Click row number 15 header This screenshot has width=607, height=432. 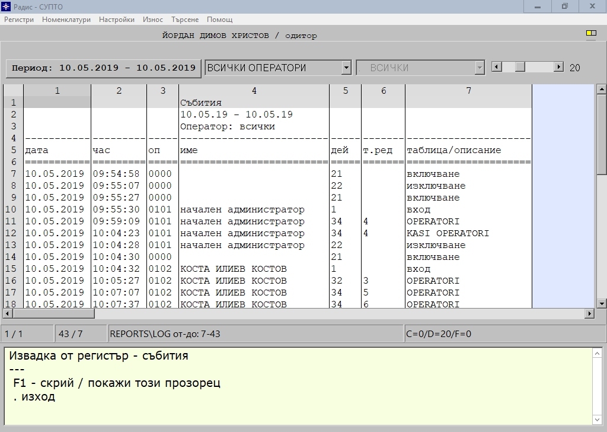coord(13,268)
